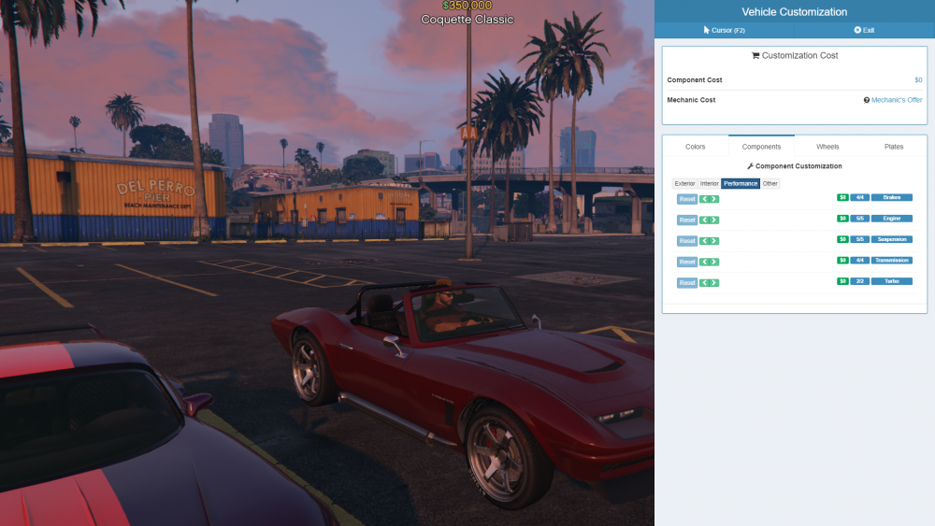Switch to the Colors tab
The height and width of the screenshot is (526, 935).
696,147
